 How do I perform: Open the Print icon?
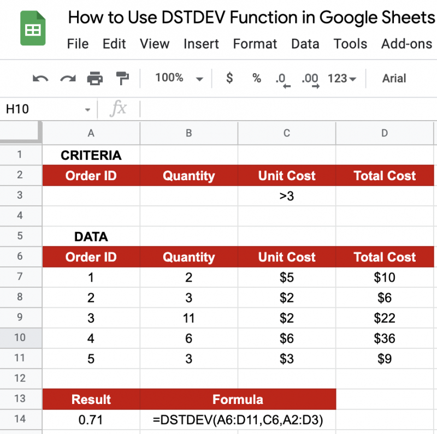pyautogui.click(x=96, y=78)
